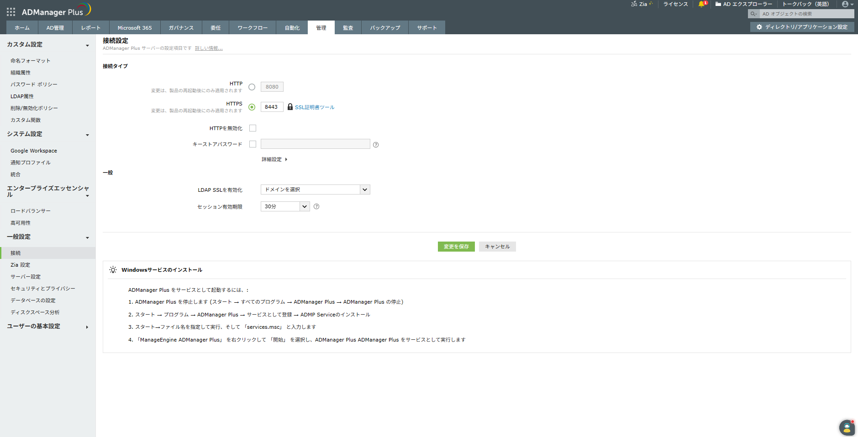The image size is (858, 437).
Task: Click the lightbulb tip icon
Action: [113, 270]
